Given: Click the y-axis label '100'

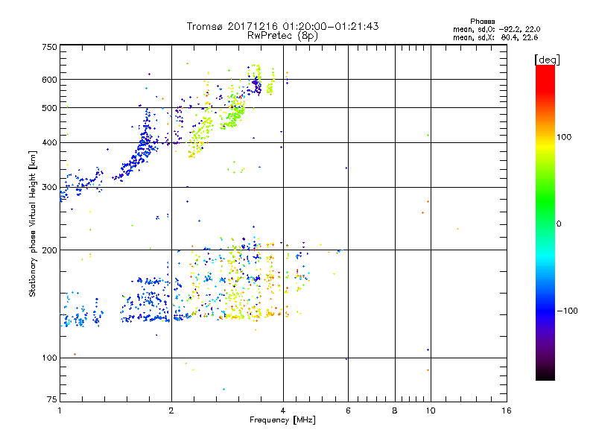Looking at the screenshot, I should tap(49, 358).
